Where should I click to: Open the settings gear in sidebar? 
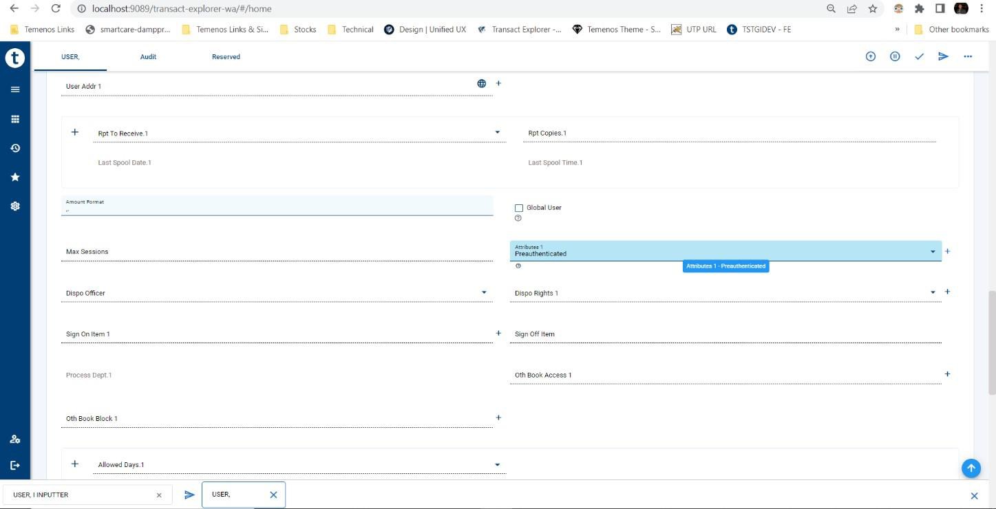(15, 206)
